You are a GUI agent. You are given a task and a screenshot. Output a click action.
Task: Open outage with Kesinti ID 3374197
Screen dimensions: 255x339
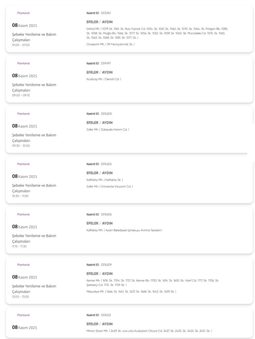click(x=99, y=64)
